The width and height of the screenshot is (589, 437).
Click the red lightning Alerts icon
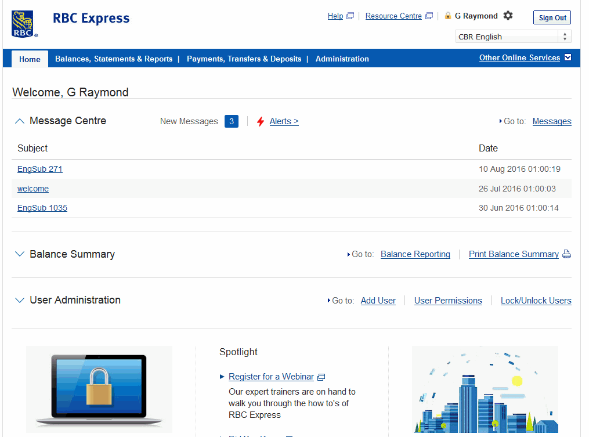pyautogui.click(x=261, y=121)
